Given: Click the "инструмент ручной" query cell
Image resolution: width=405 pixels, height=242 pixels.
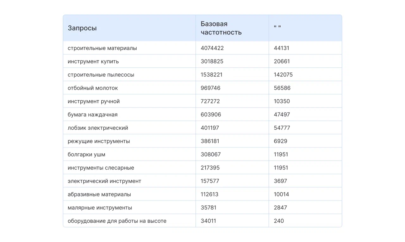Looking at the screenshot, I should 94,101.
